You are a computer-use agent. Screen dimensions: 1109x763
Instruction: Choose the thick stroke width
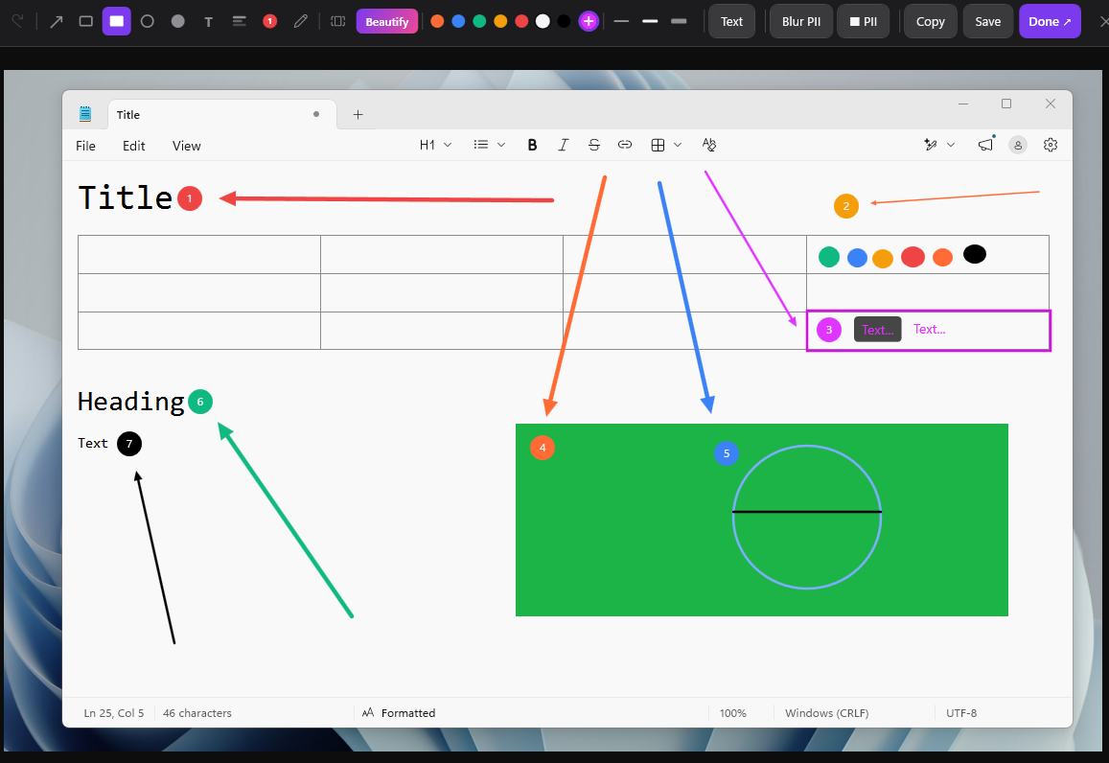(679, 21)
